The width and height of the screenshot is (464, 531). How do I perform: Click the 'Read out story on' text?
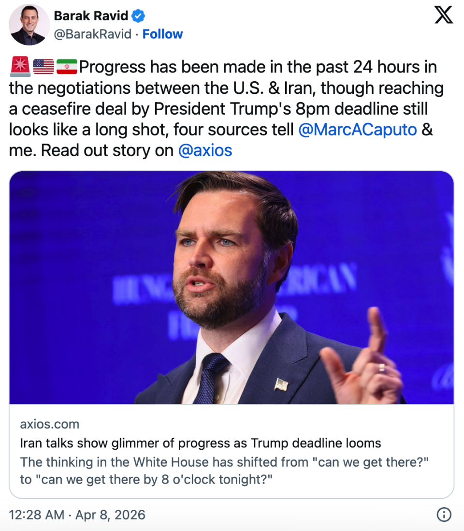pos(107,150)
